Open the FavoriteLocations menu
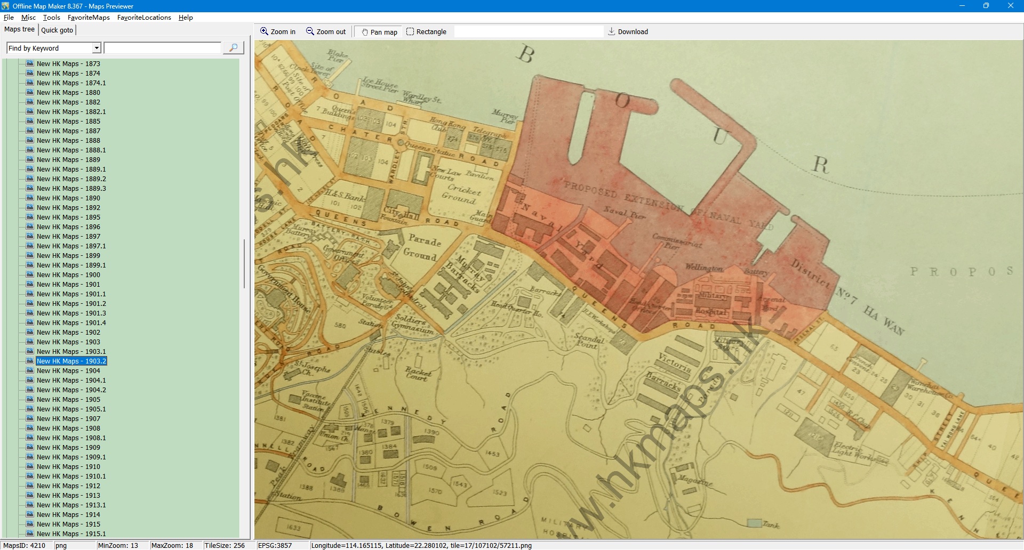Viewport: 1024px width, 550px height. click(x=144, y=18)
